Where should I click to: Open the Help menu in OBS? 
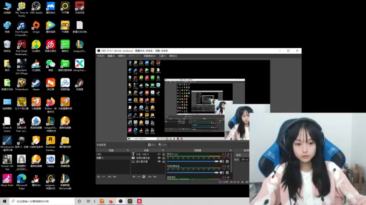173,56
